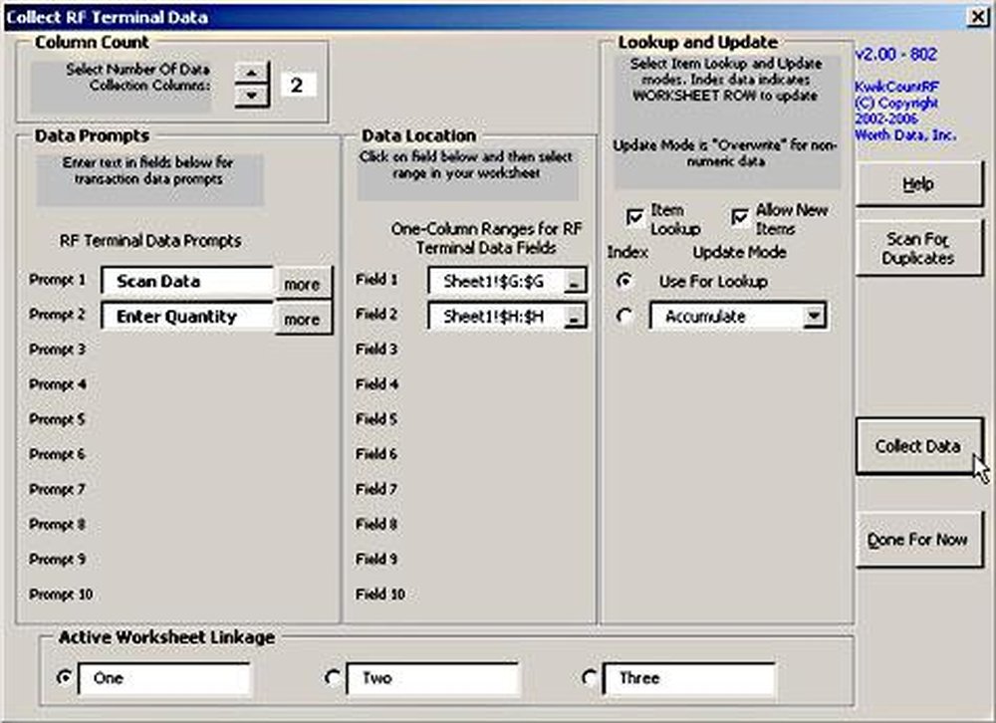Viewport: 996px width, 723px height.
Task: Click the 'Field 3' label
Action: pos(376,350)
